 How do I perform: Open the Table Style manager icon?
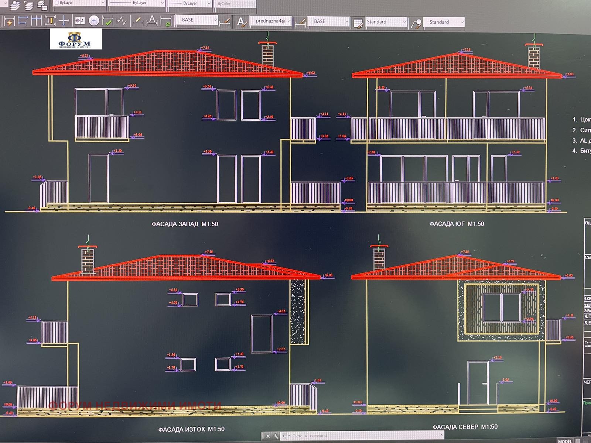pos(358,23)
